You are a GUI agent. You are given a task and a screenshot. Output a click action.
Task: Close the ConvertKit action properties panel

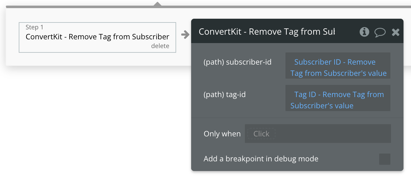click(x=396, y=32)
